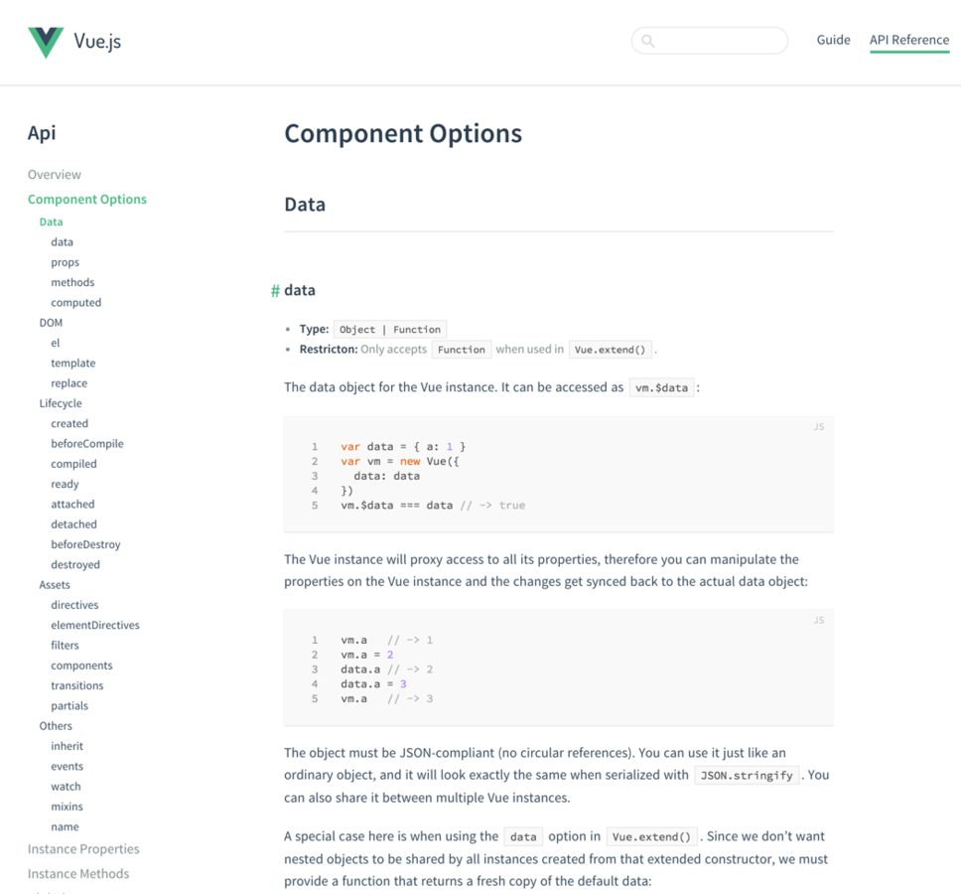Go to the destroyed sidebar entry
Screen dimensions: 961x894
tap(74, 565)
